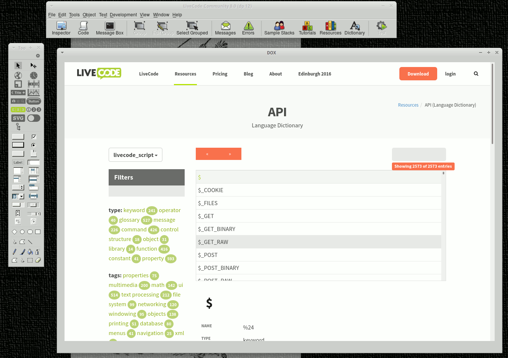This screenshot has height=358, width=508.
Task: Open the Resources books icon
Action: click(x=330, y=29)
